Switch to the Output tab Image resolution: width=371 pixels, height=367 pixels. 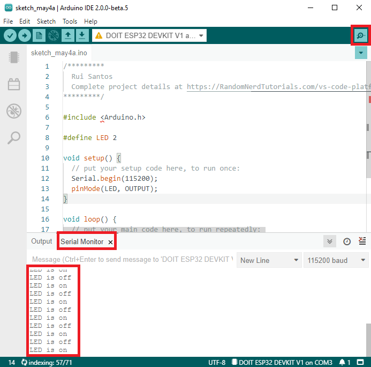pos(42,241)
